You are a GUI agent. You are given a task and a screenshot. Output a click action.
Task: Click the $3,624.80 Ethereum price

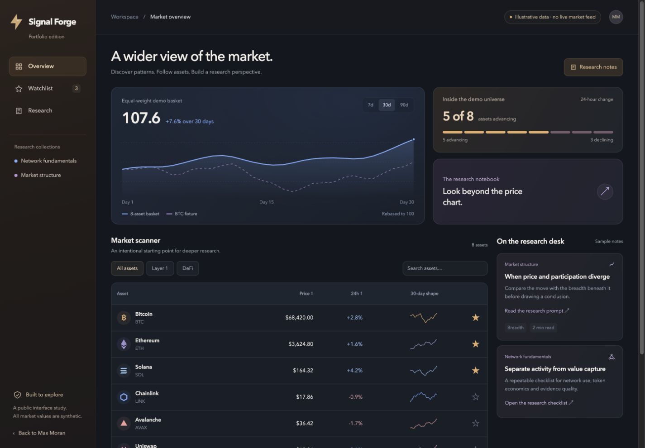tap(301, 344)
